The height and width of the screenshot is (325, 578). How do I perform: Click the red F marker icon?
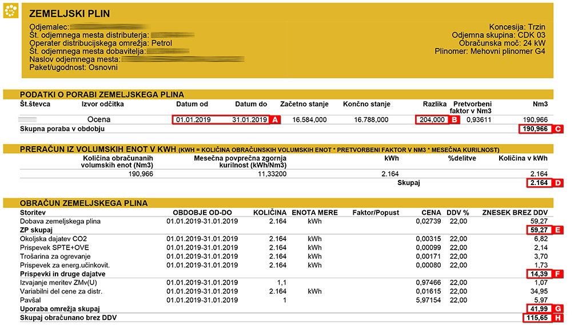559,274
